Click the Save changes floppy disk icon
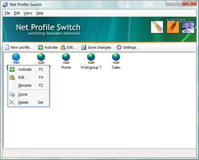199x160 pixels. pyautogui.click(x=84, y=47)
